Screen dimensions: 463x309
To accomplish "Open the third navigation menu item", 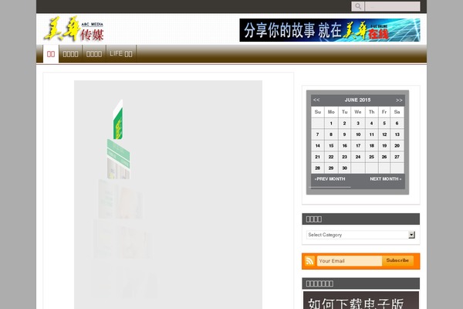I will click(x=94, y=54).
